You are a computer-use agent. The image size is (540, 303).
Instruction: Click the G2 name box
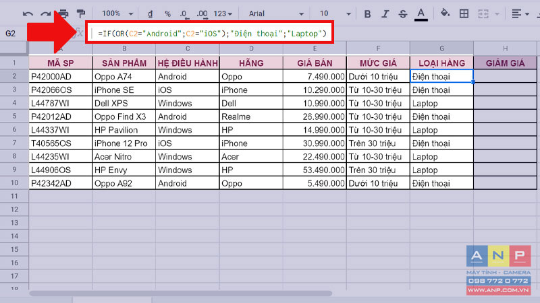[11, 34]
